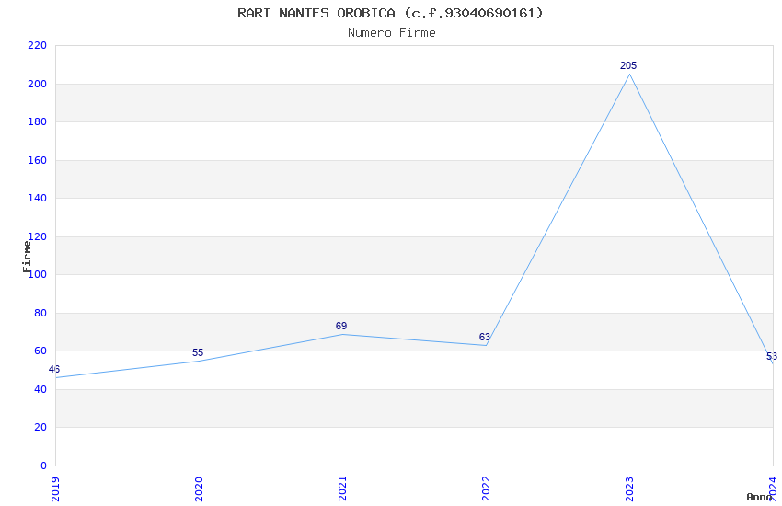Click the 0 y-axis tick value
Viewport: 782px width, 506px height.
tap(43, 466)
